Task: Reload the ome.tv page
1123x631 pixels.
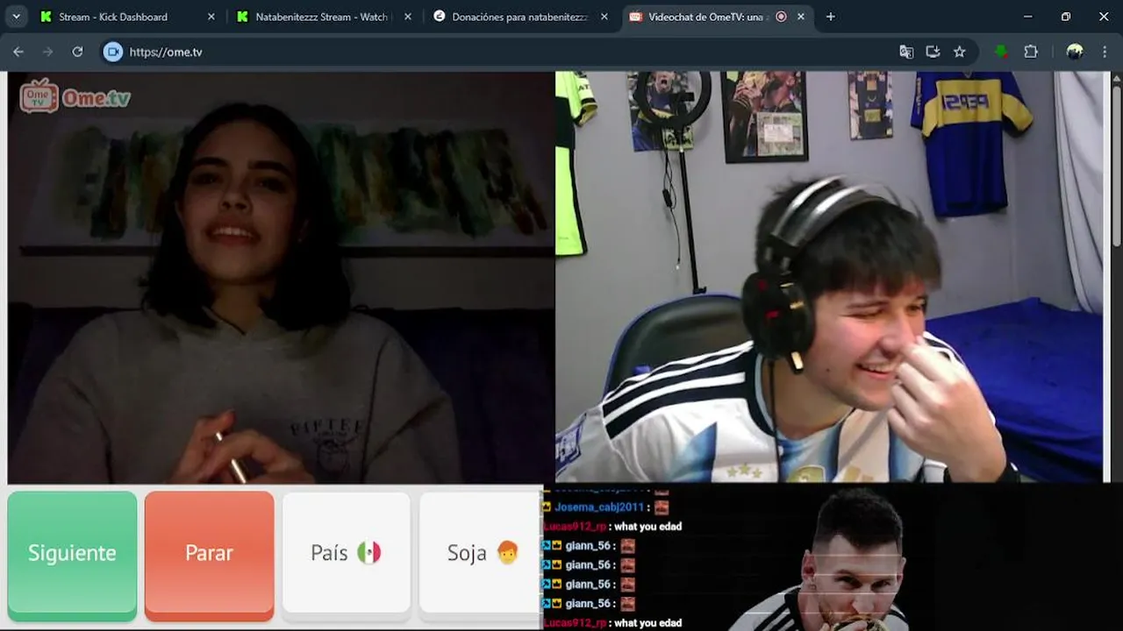Action: 77,52
